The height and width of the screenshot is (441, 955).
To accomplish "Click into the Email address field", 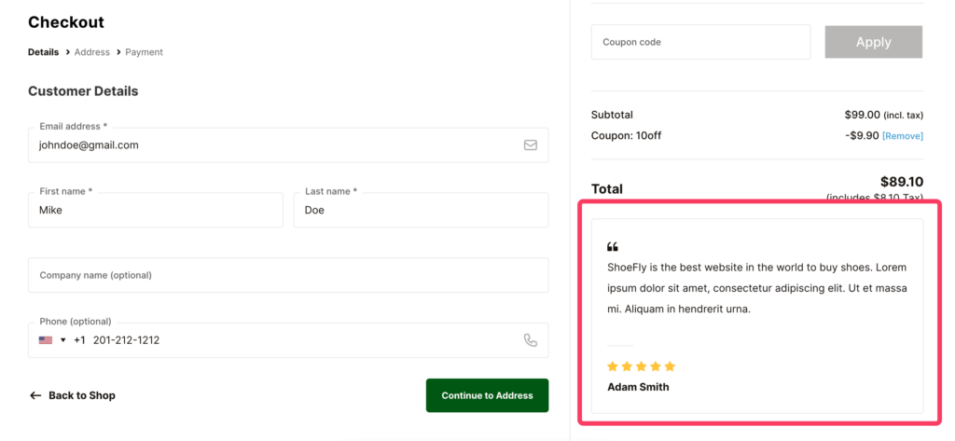I will pos(275,145).
